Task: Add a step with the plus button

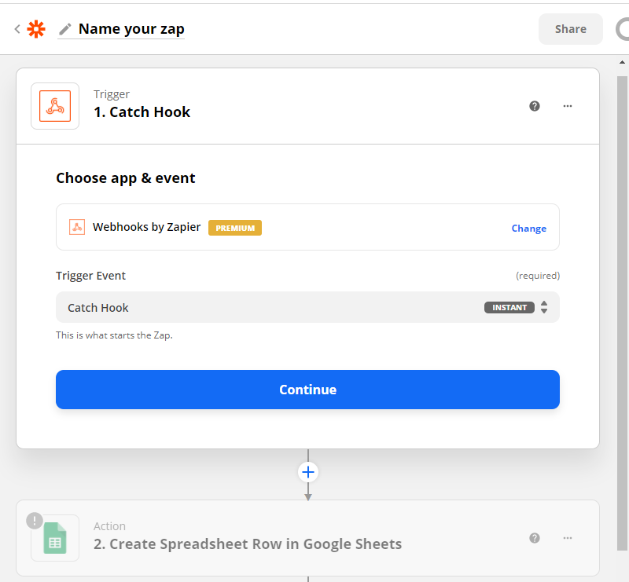Action: (308, 472)
